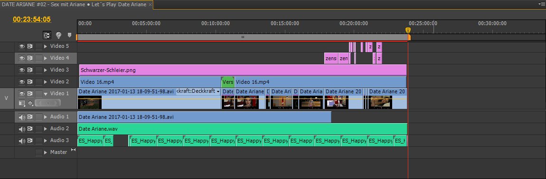Expand the Video 4 track
The height and width of the screenshot is (179, 546).
point(45,58)
